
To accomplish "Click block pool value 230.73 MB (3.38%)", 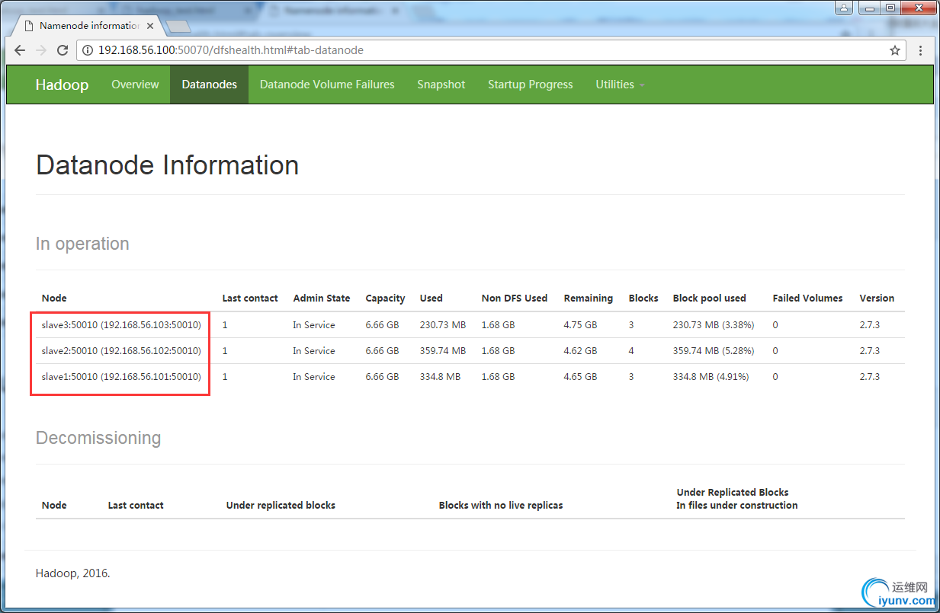I will 714,325.
